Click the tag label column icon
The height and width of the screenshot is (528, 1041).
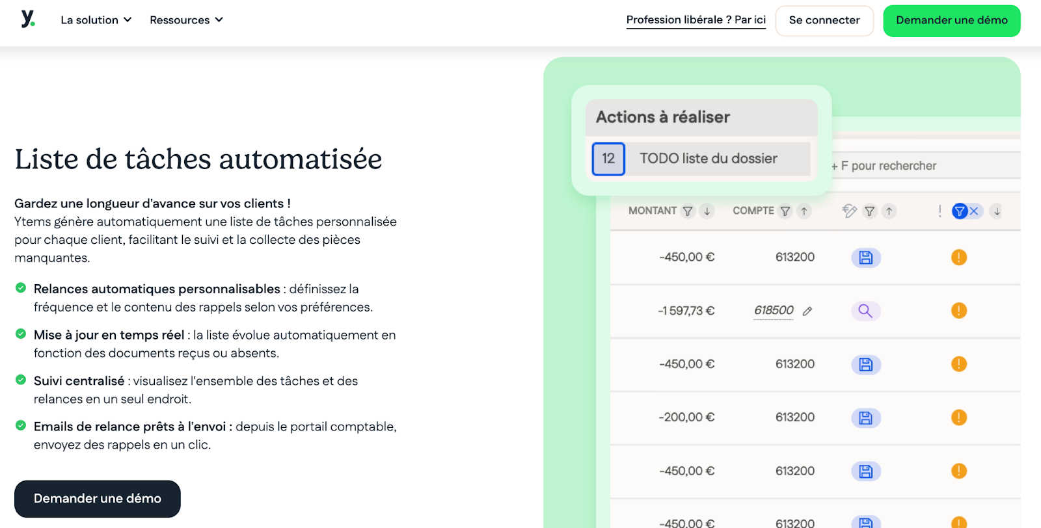point(849,211)
